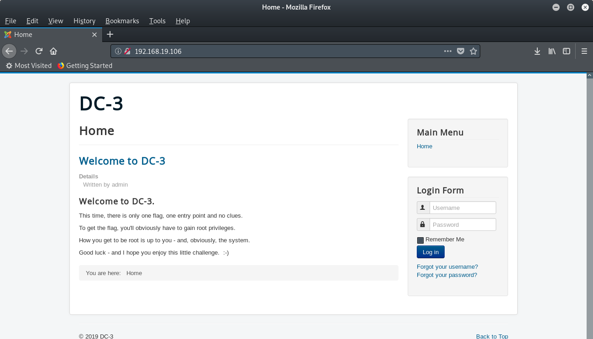The image size is (593, 339).
Task: Minimize the Firefox window
Action: click(x=556, y=7)
